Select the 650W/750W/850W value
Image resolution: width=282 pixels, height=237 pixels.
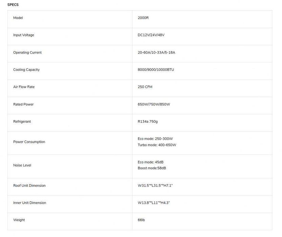(x=154, y=104)
